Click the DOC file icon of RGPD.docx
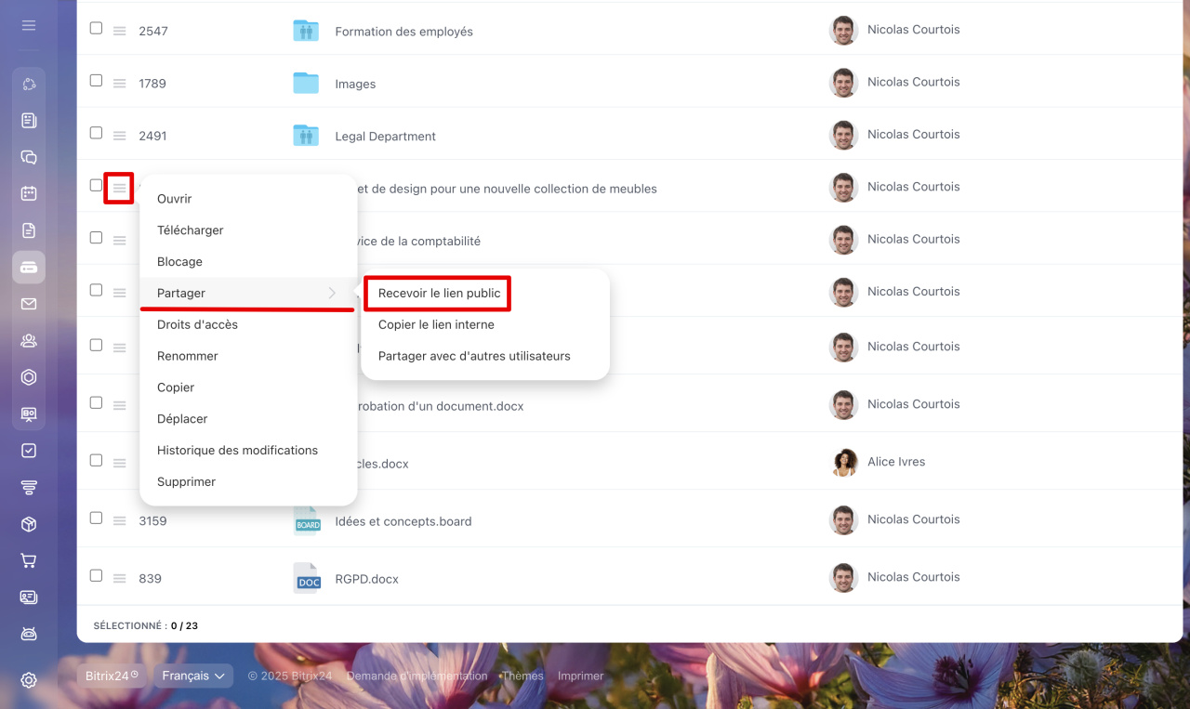Screen dimensions: 1190x709 (x=308, y=579)
